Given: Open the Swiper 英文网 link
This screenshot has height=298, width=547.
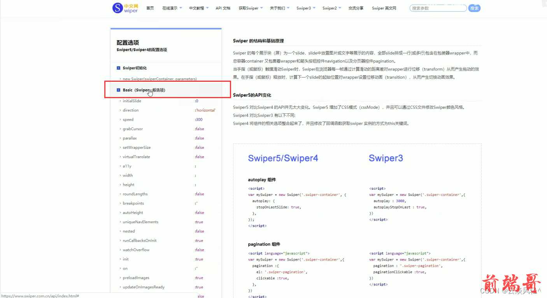Looking at the screenshot, I should [384, 8].
